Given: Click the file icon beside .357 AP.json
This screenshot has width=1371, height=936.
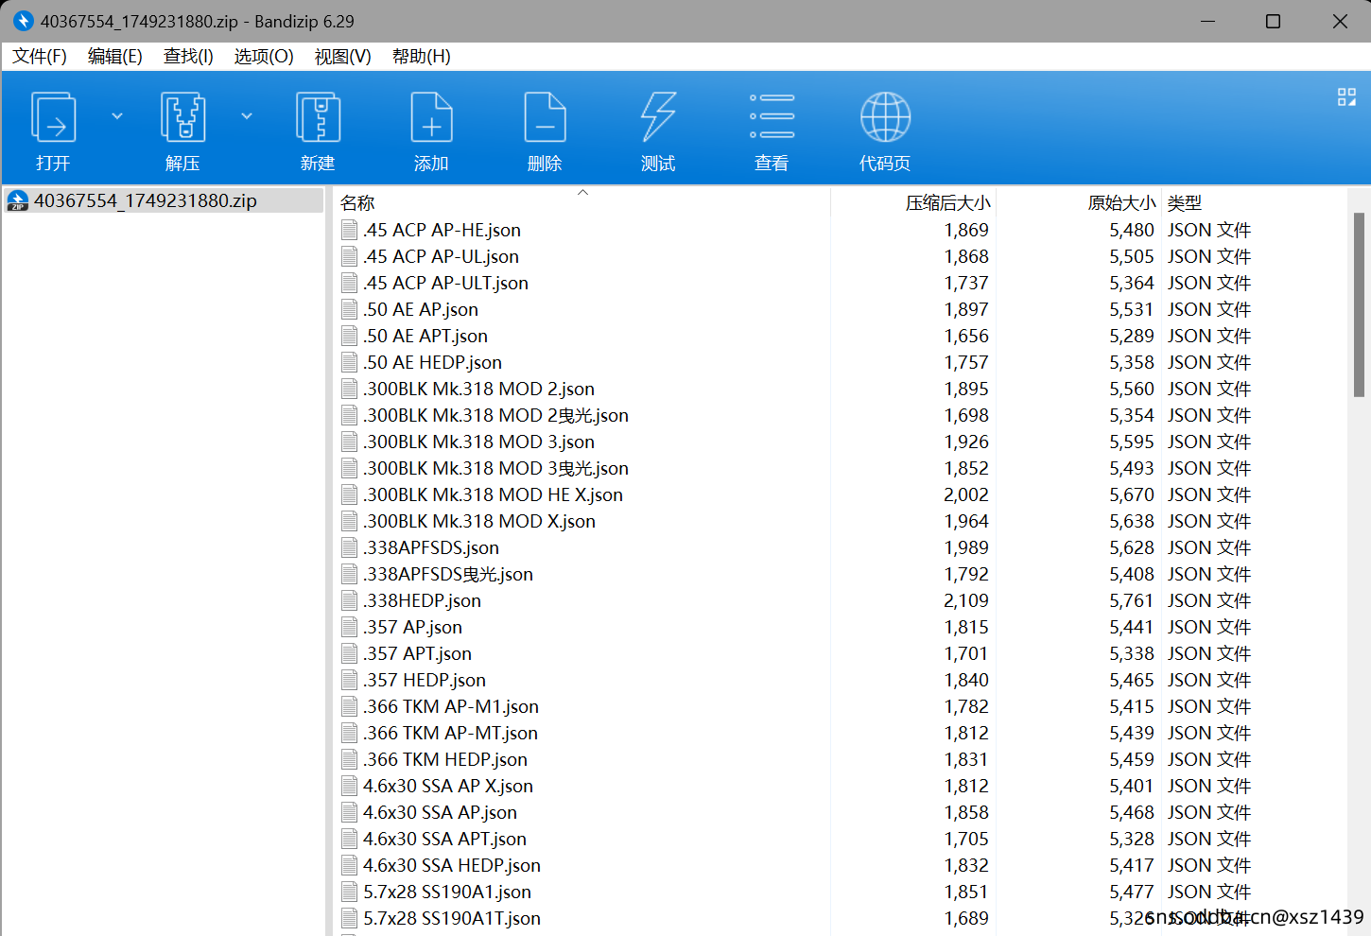Looking at the screenshot, I should [350, 627].
